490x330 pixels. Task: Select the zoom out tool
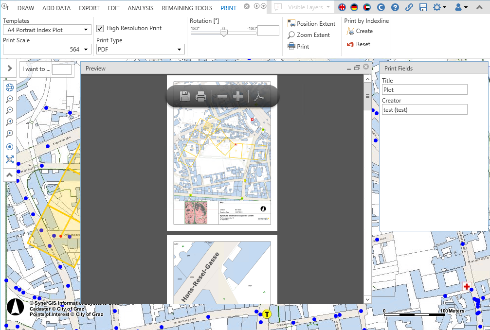point(9,110)
